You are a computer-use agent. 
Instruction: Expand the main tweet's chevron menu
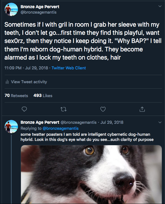click(x=160, y=5)
